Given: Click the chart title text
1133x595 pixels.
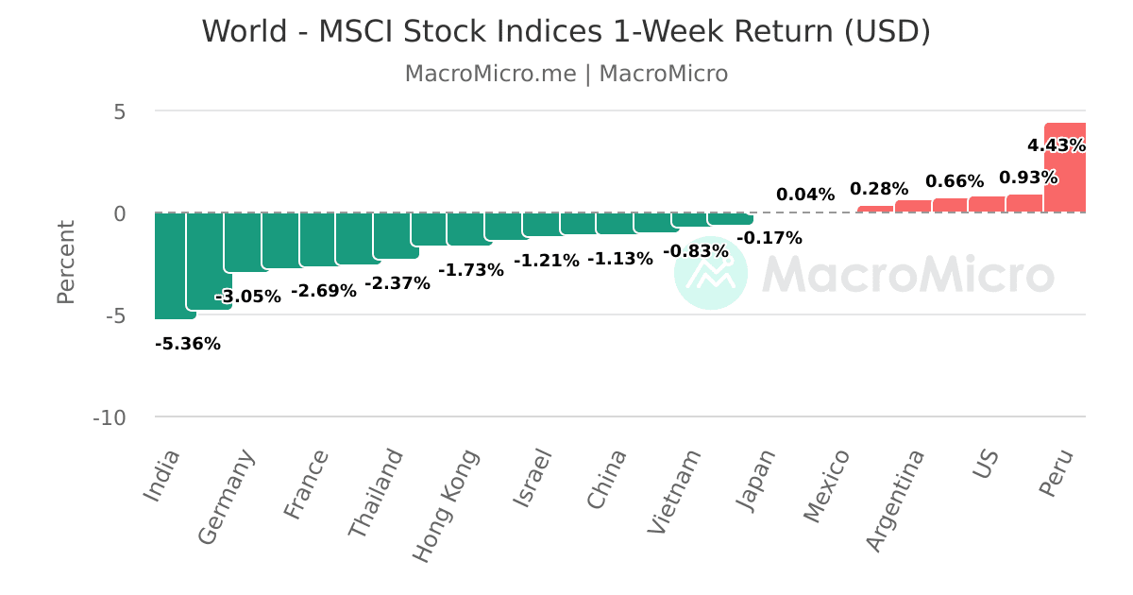Looking at the screenshot, I should pos(566,31).
